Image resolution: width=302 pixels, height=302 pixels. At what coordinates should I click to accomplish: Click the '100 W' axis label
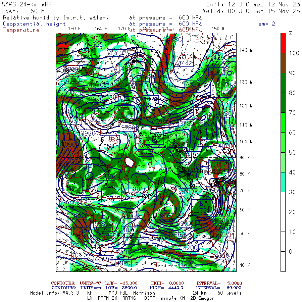(246, 142)
